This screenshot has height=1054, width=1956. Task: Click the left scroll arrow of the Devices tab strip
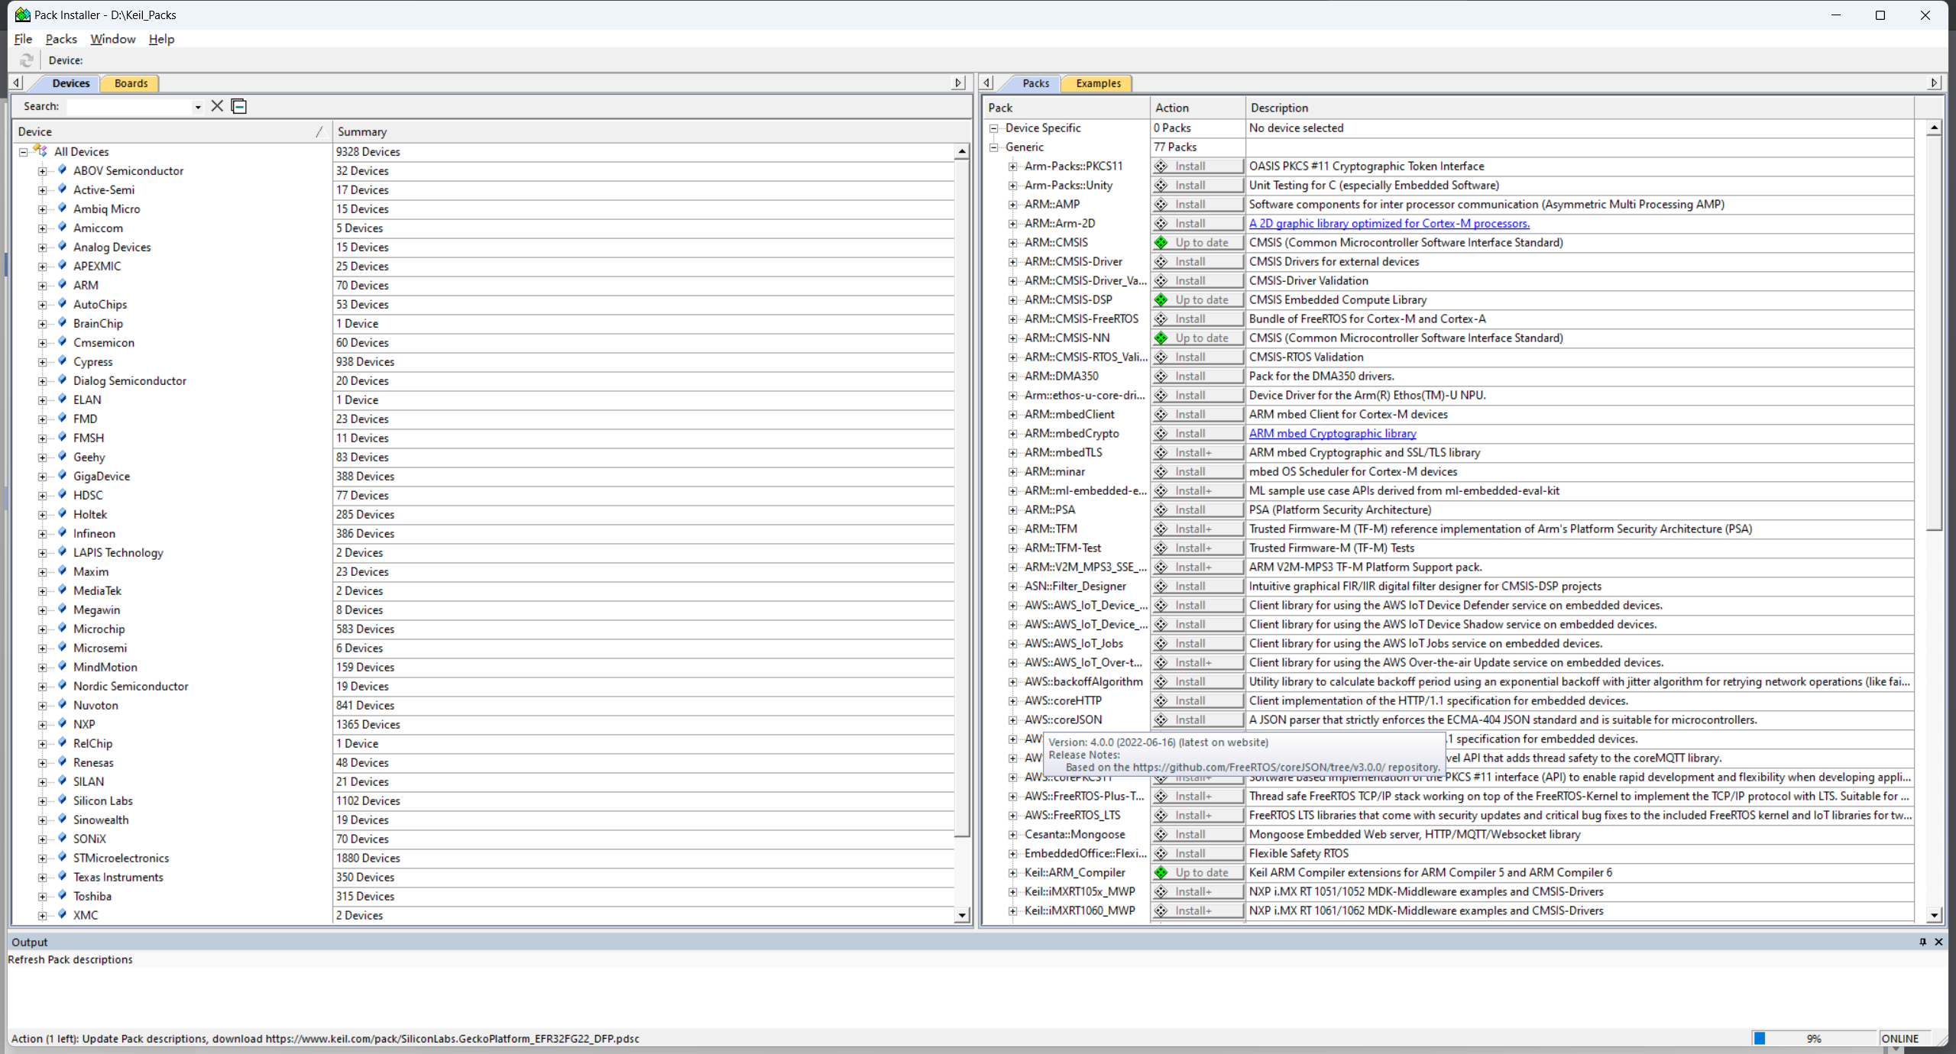pyautogui.click(x=17, y=82)
